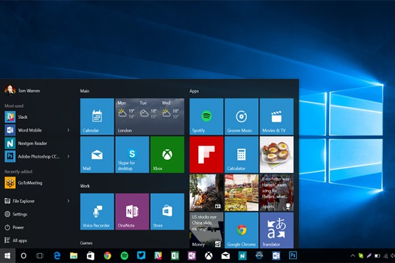Select the Work group heading
395x263 pixels.
point(85,186)
